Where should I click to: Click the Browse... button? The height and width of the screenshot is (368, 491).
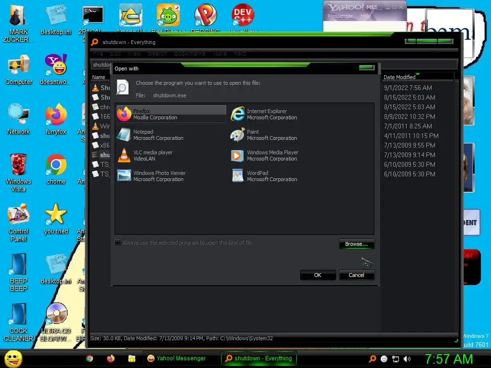click(356, 244)
